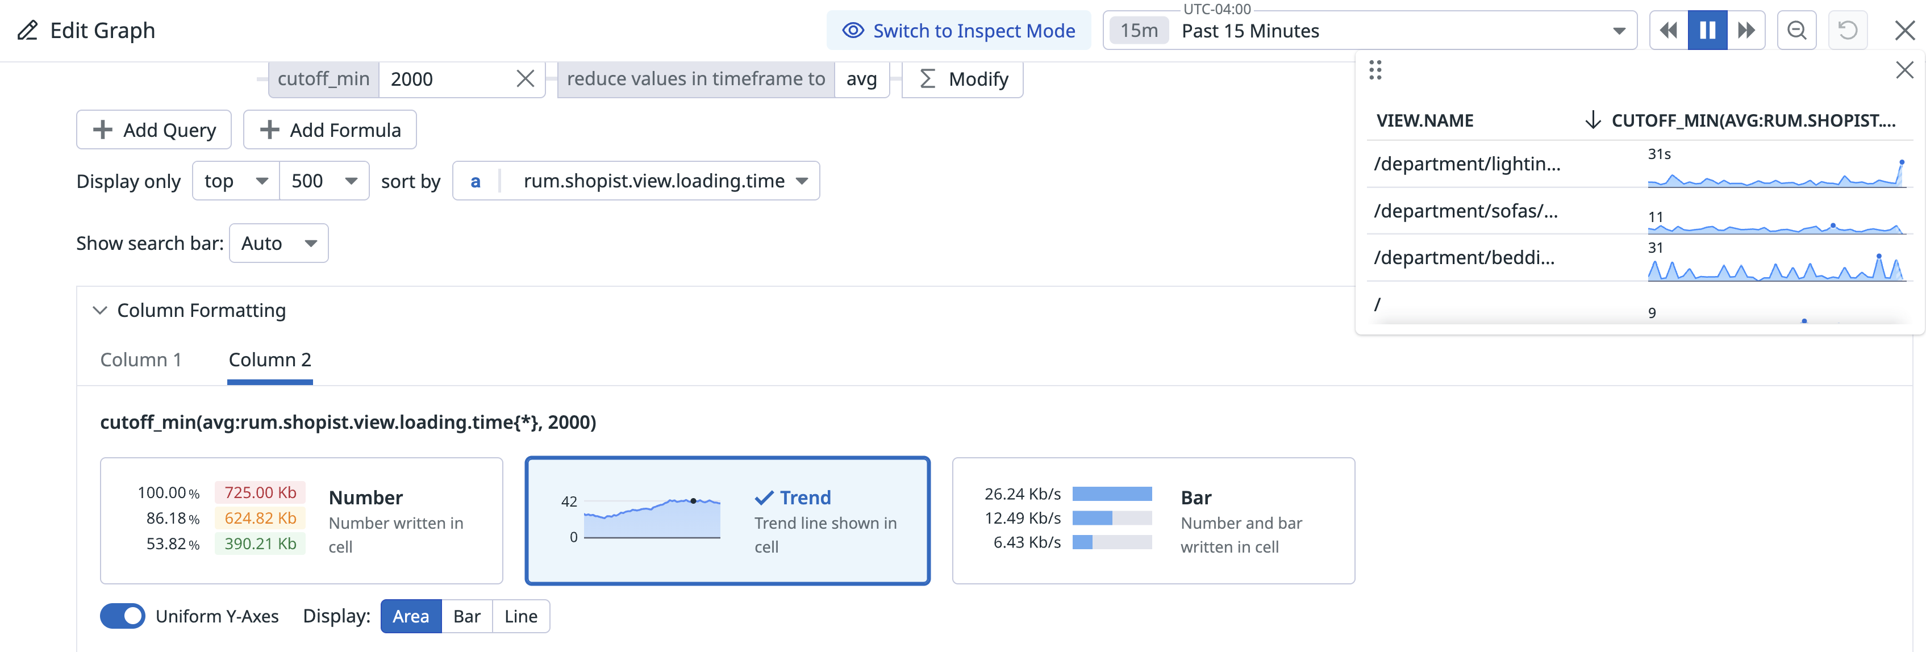Switch to the Column 1 tab
The width and height of the screenshot is (1926, 652).
coord(140,360)
